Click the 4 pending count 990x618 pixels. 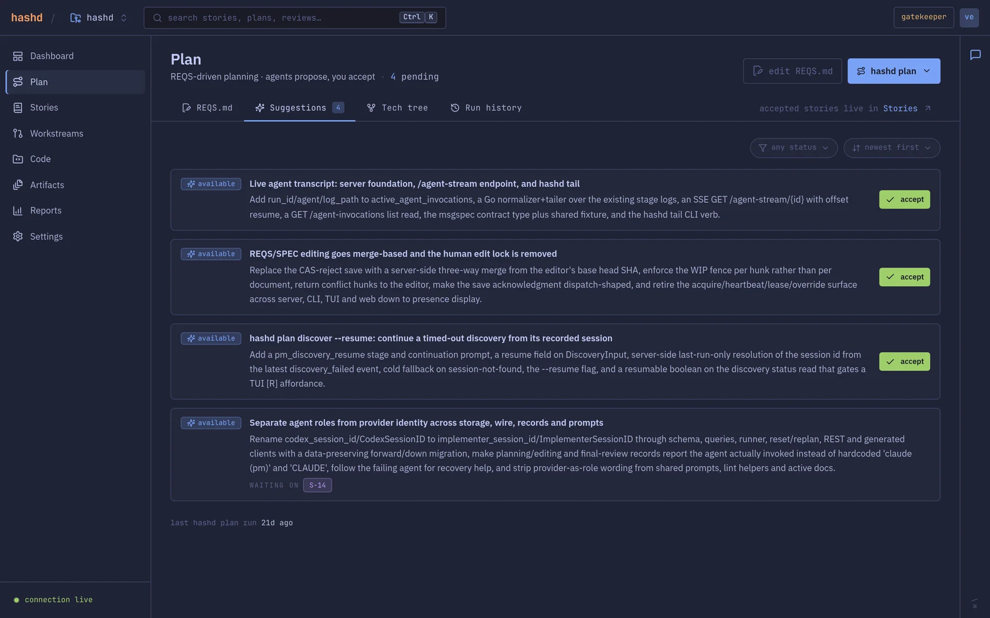click(x=415, y=77)
